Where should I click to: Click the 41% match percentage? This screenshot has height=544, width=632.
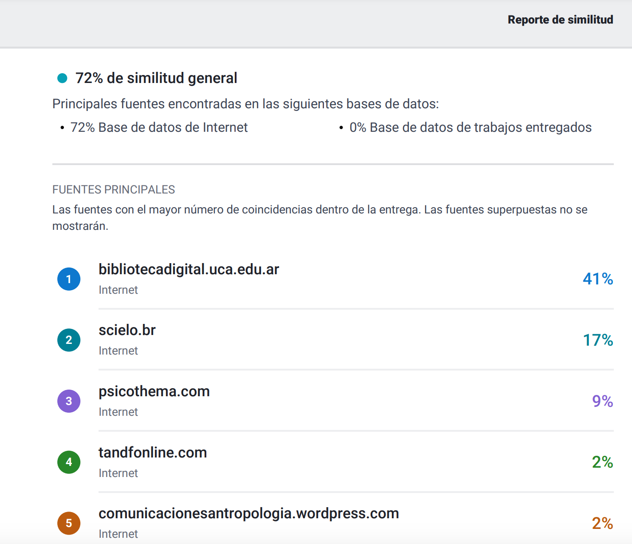point(597,279)
